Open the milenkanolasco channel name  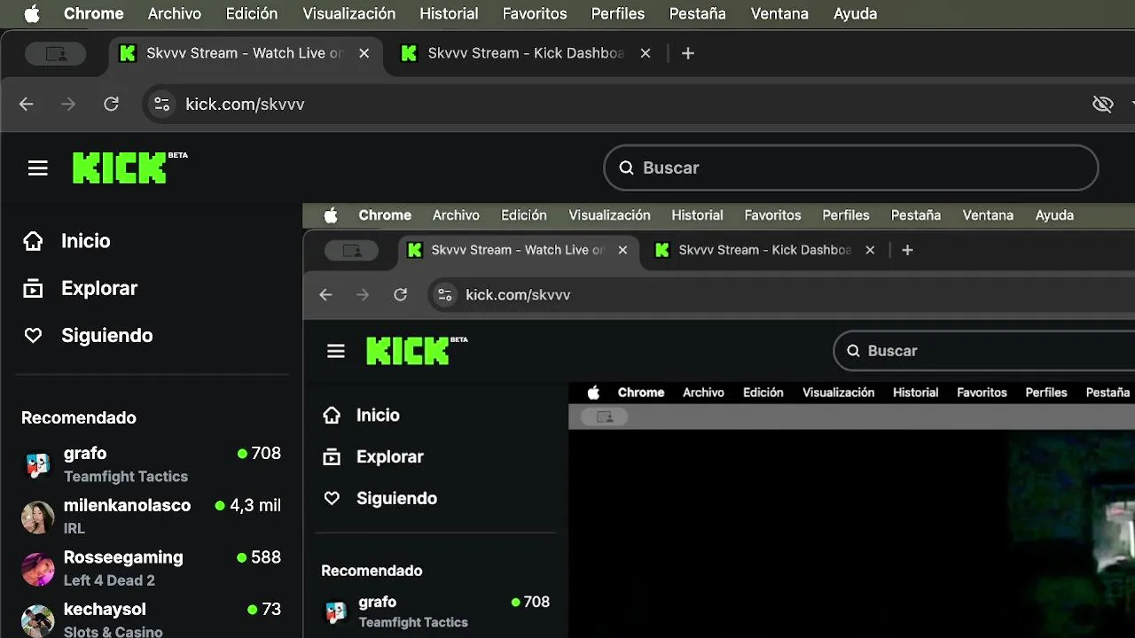pyautogui.click(x=127, y=505)
